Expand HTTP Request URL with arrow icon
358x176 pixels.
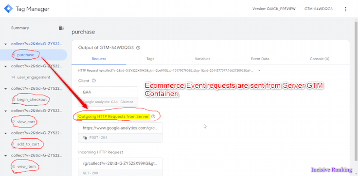click(x=259, y=71)
